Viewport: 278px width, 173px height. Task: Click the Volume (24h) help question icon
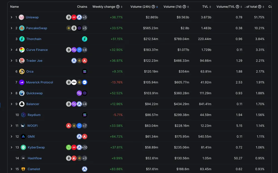click(x=153, y=7)
